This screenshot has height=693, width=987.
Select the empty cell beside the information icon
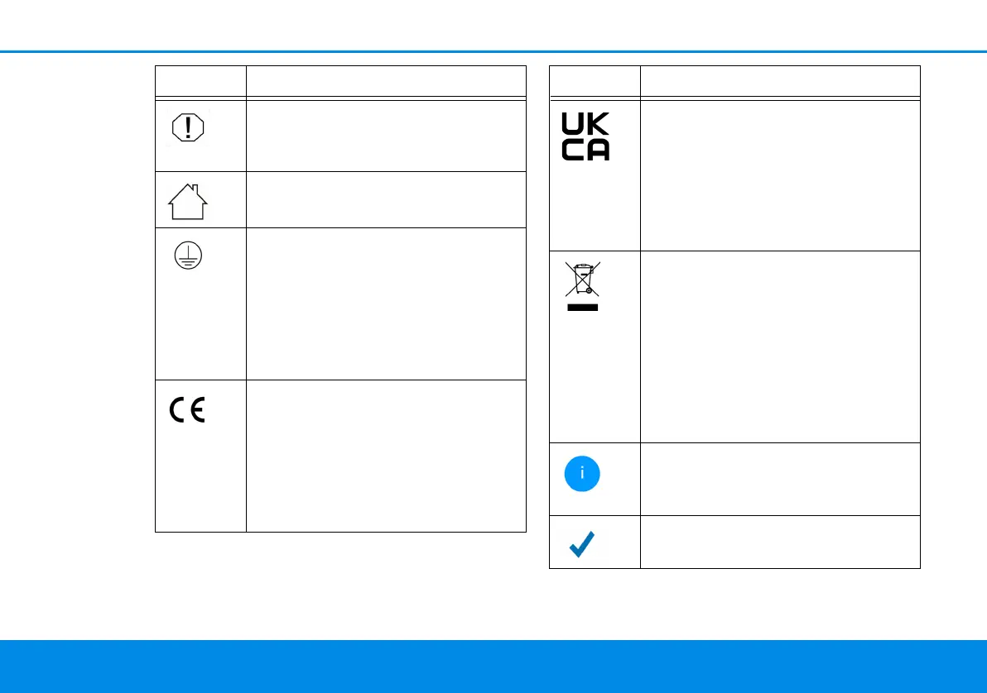coord(780,479)
